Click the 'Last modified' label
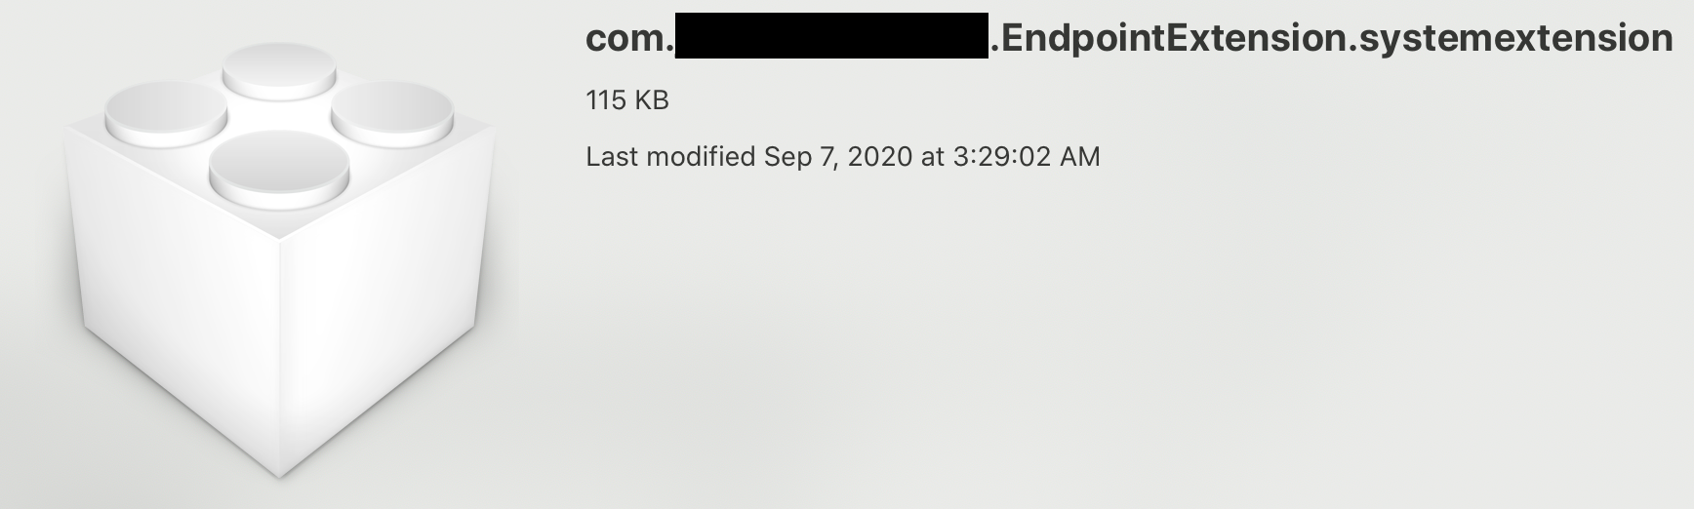The height and width of the screenshot is (509, 1694). click(x=670, y=157)
